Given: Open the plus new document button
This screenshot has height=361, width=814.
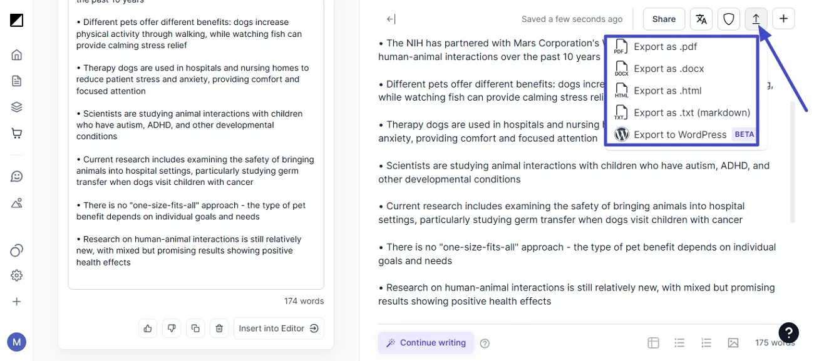Looking at the screenshot, I should click(x=783, y=19).
